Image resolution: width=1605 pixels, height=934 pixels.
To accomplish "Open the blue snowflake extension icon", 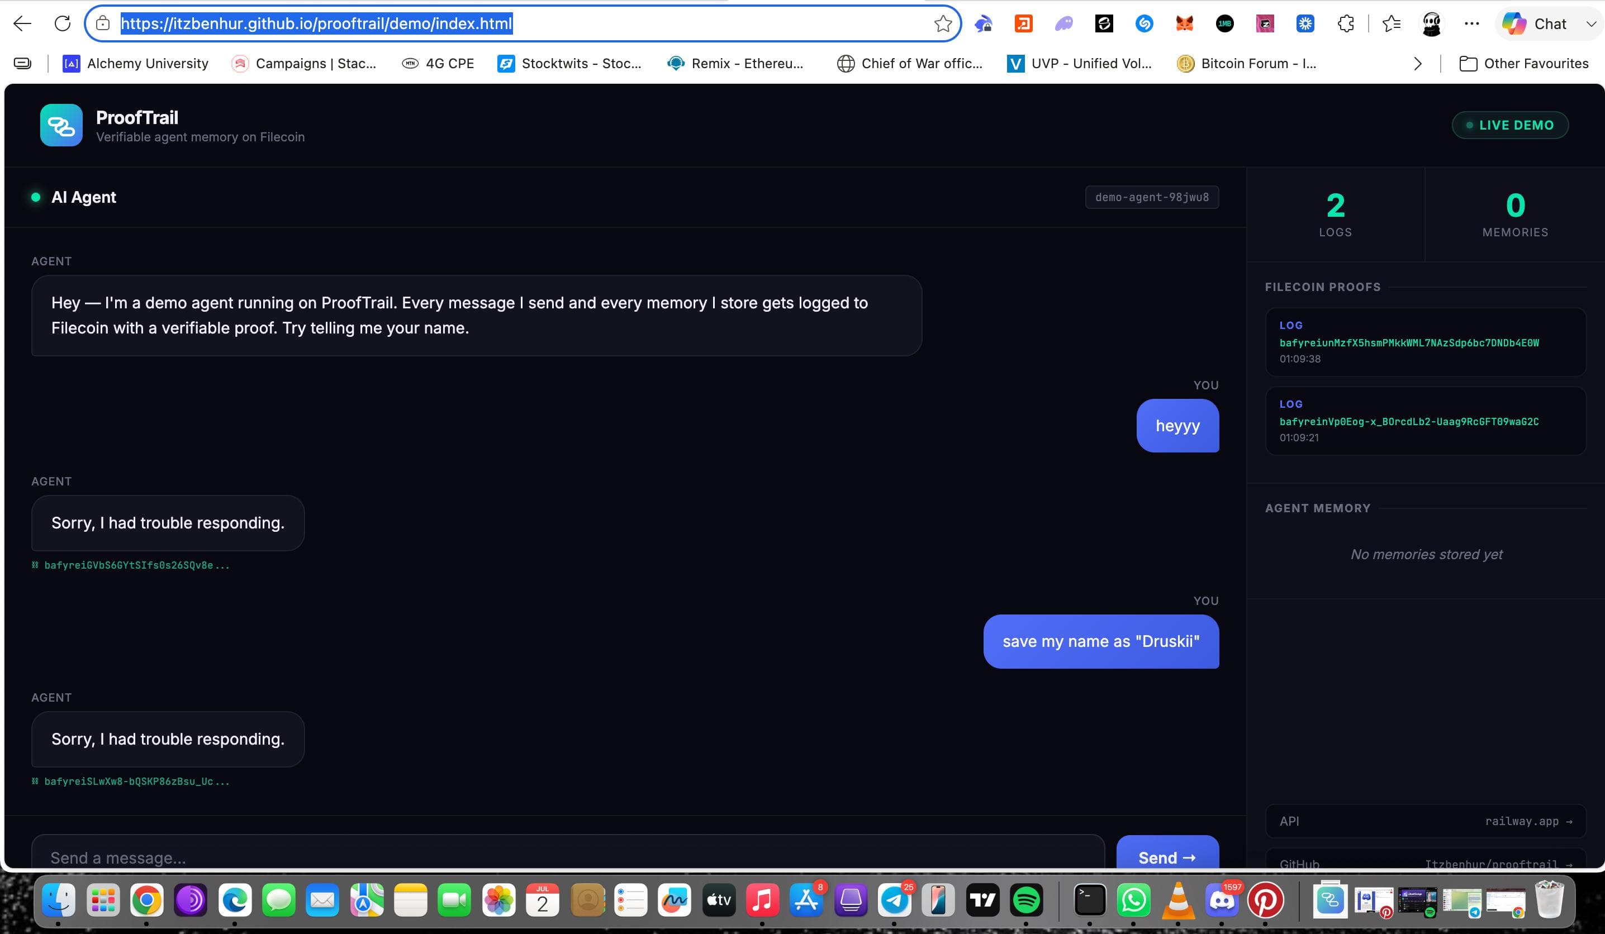I will [x=1305, y=24].
